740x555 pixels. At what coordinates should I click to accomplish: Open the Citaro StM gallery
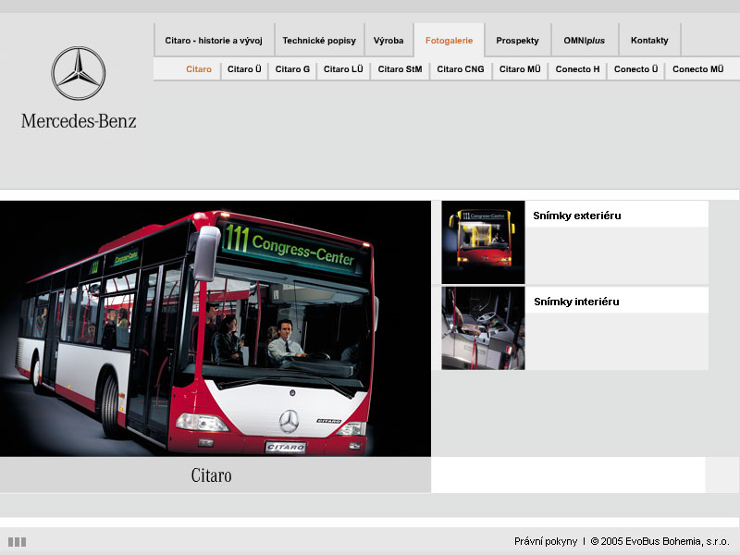click(400, 69)
